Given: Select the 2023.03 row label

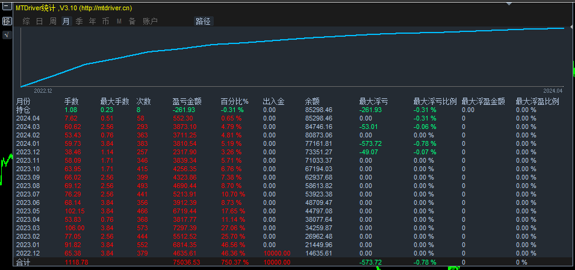Looking at the screenshot, I should (26, 228).
